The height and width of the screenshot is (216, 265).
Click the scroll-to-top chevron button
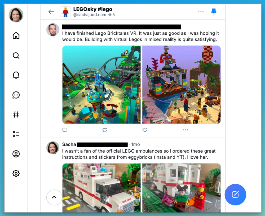(54, 197)
